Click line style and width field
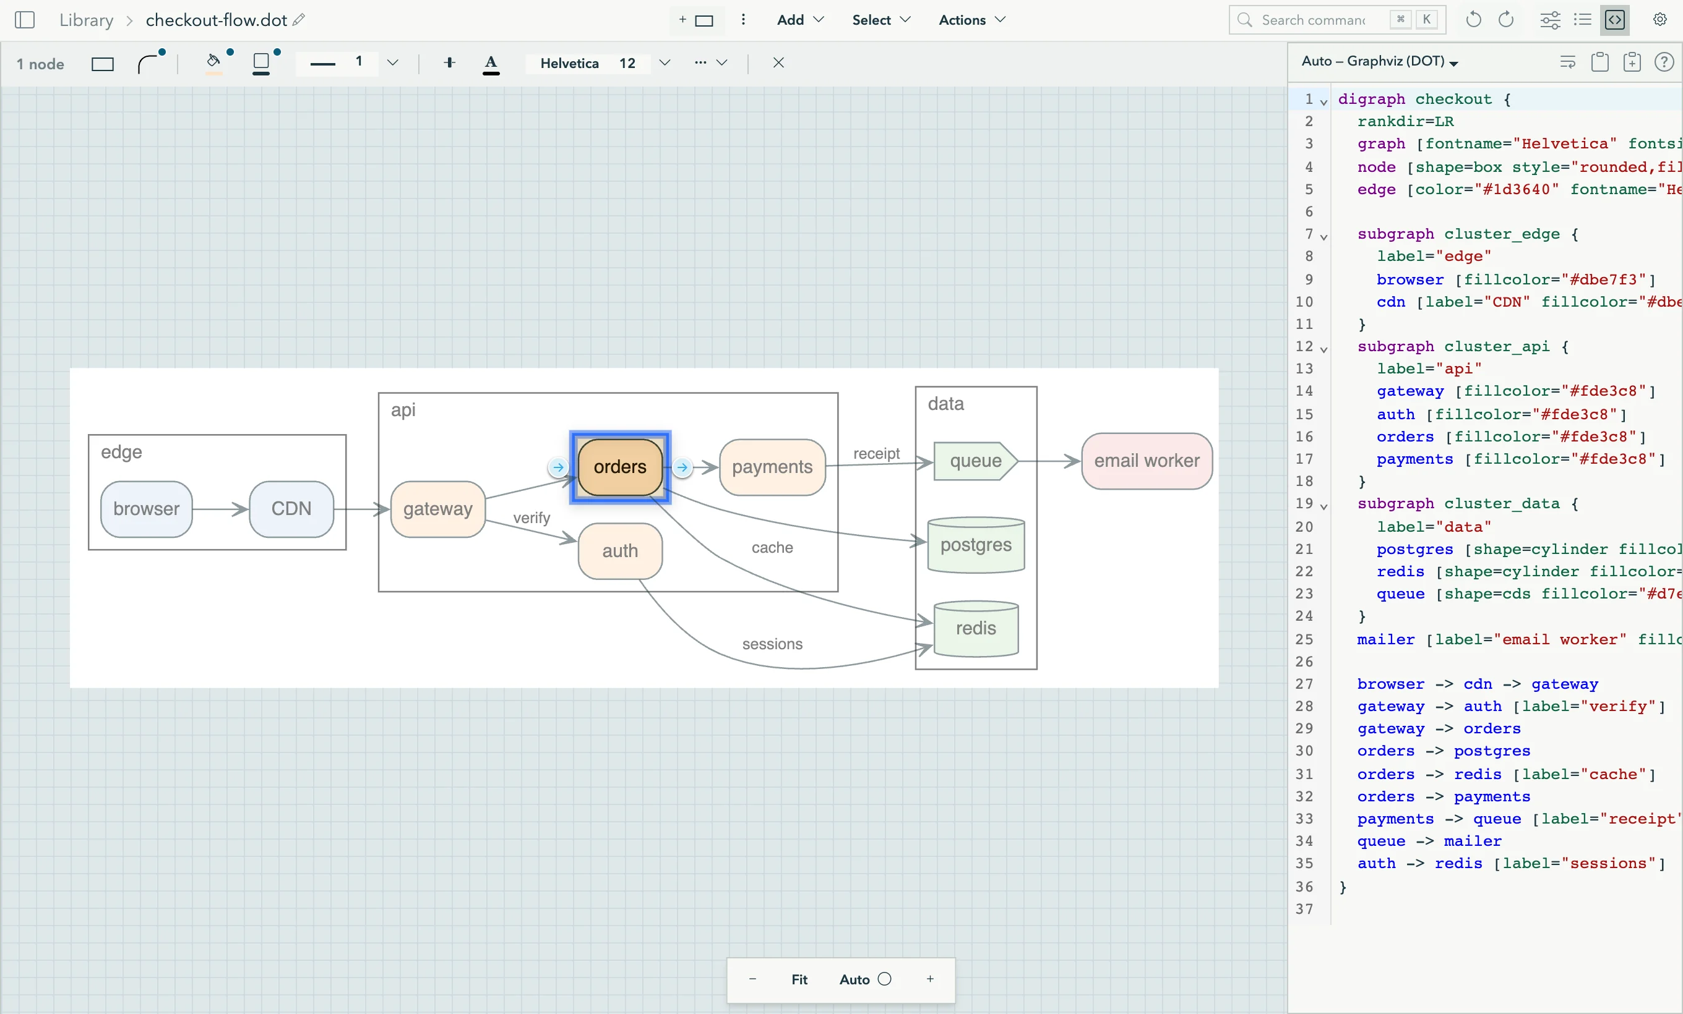1683x1014 pixels. (x=337, y=63)
